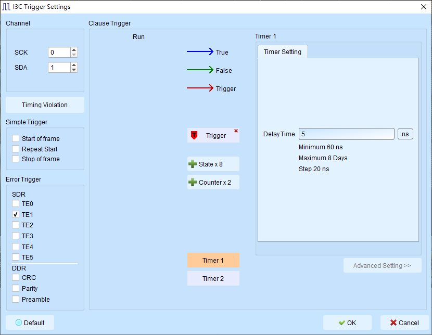The height and width of the screenshot is (335, 432).
Task: Click the 'Maximum 8 Days' text
Action: 323,158
